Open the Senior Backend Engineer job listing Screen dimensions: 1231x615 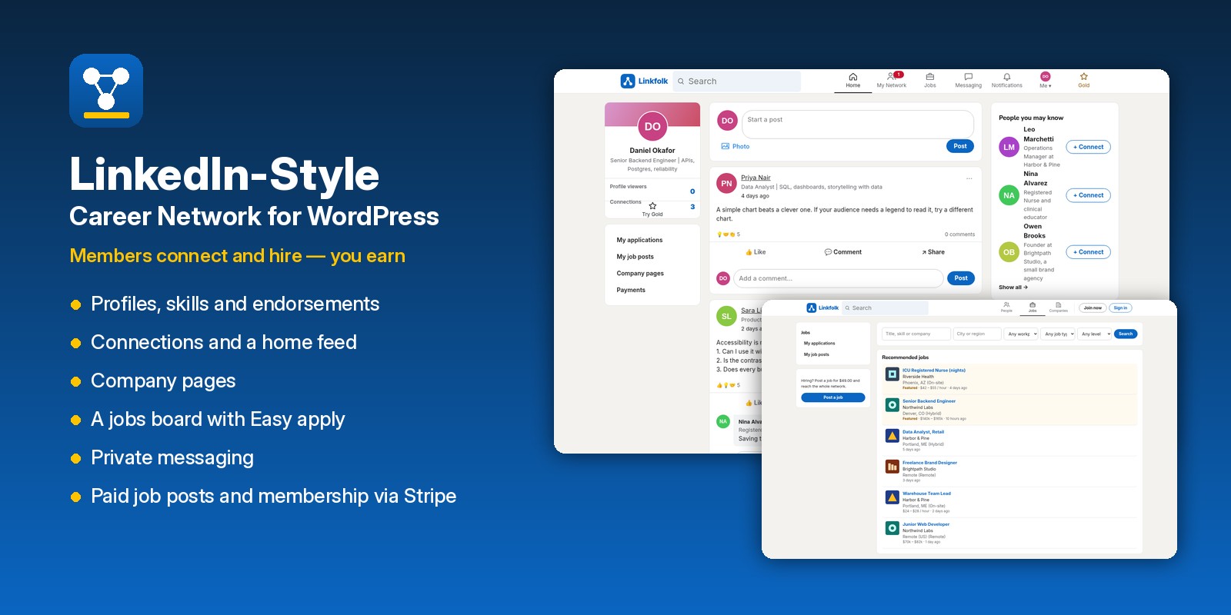(x=929, y=401)
